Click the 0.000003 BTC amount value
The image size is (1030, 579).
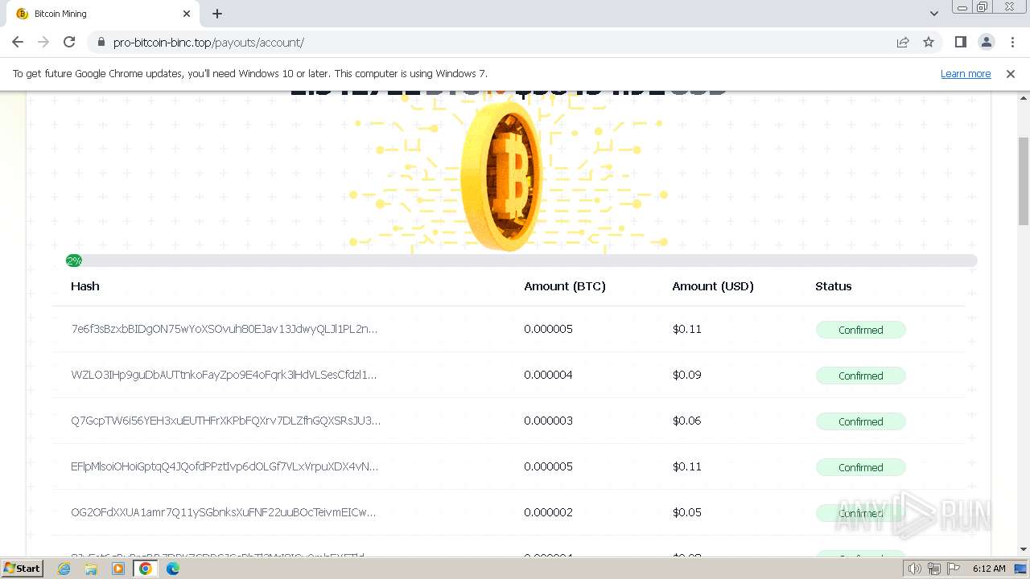[x=549, y=421]
